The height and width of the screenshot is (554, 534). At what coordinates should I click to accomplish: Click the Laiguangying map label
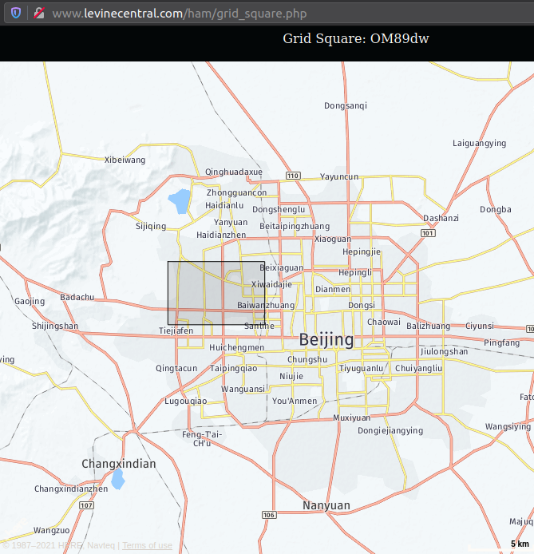tap(479, 144)
